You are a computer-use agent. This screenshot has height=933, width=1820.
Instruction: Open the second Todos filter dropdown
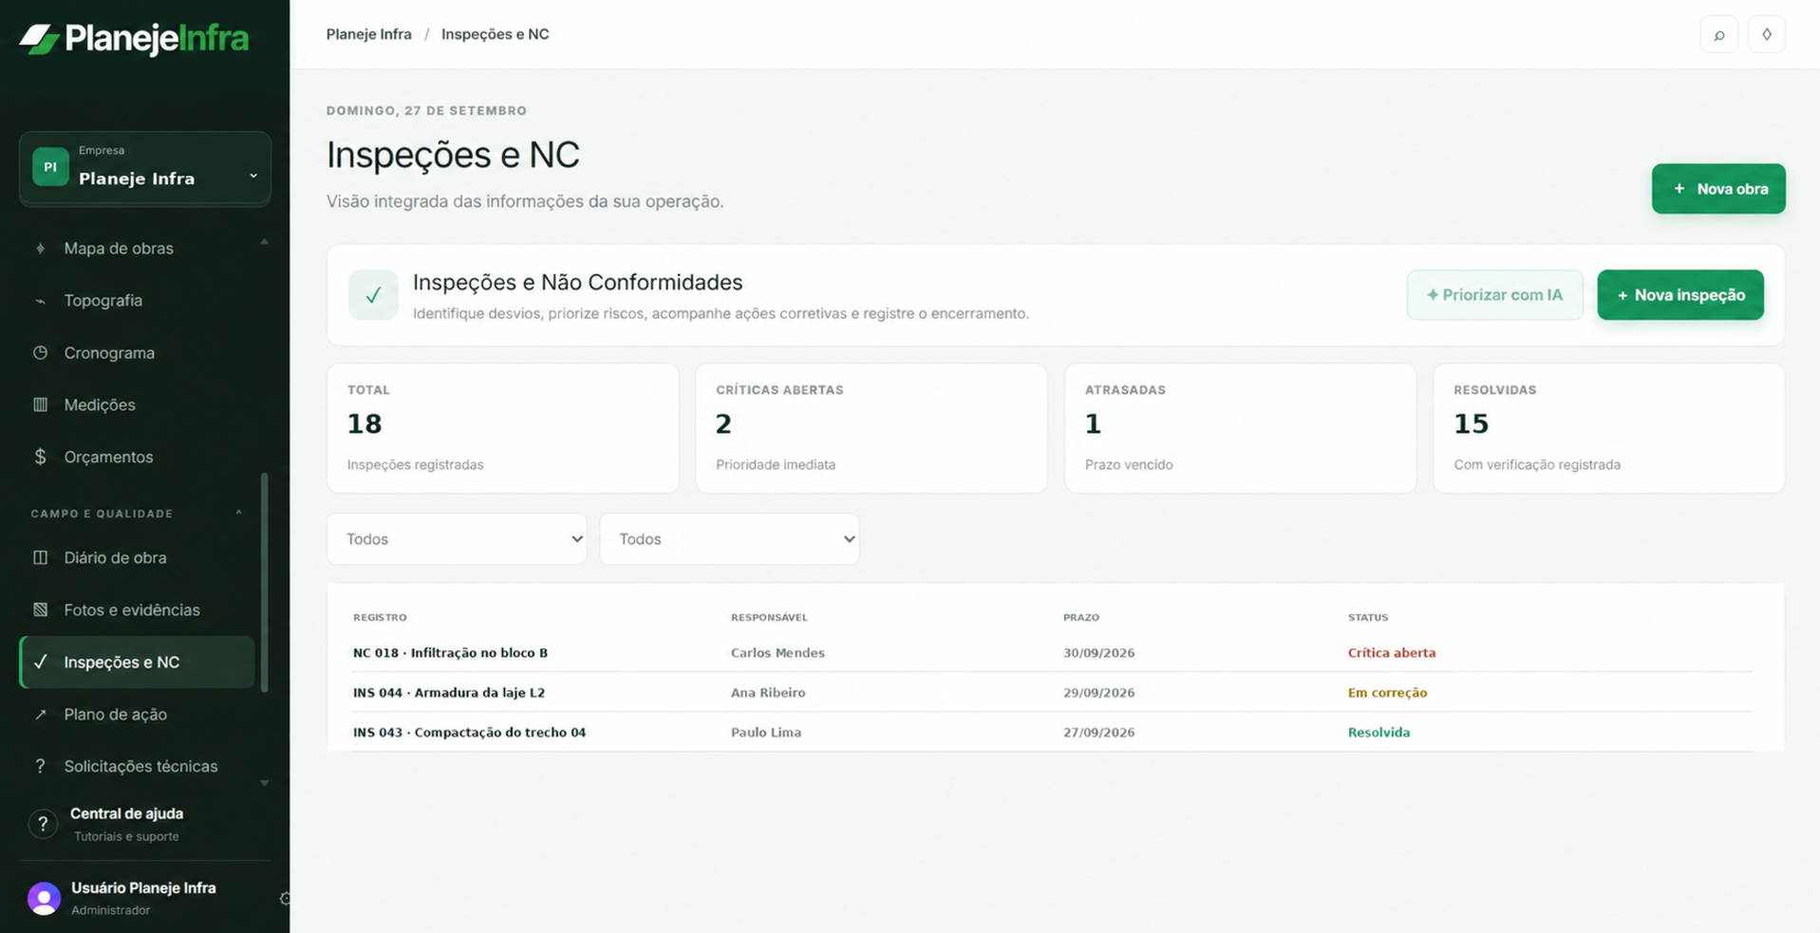point(729,539)
